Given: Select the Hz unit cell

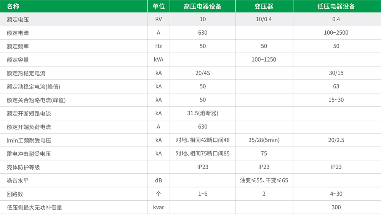Looking at the screenshot, I should [x=158, y=46].
